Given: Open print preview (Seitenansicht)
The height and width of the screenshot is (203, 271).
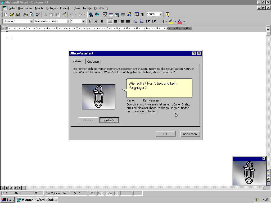Looking at the screenshot, I should pos(31,15).
